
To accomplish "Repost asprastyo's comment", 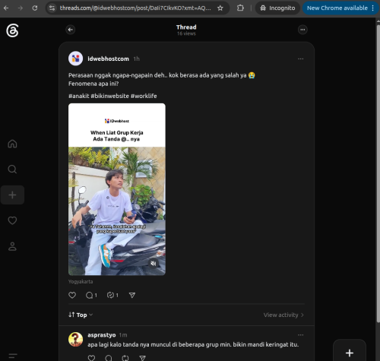I will pyautogui.click(x=125, y=358).
